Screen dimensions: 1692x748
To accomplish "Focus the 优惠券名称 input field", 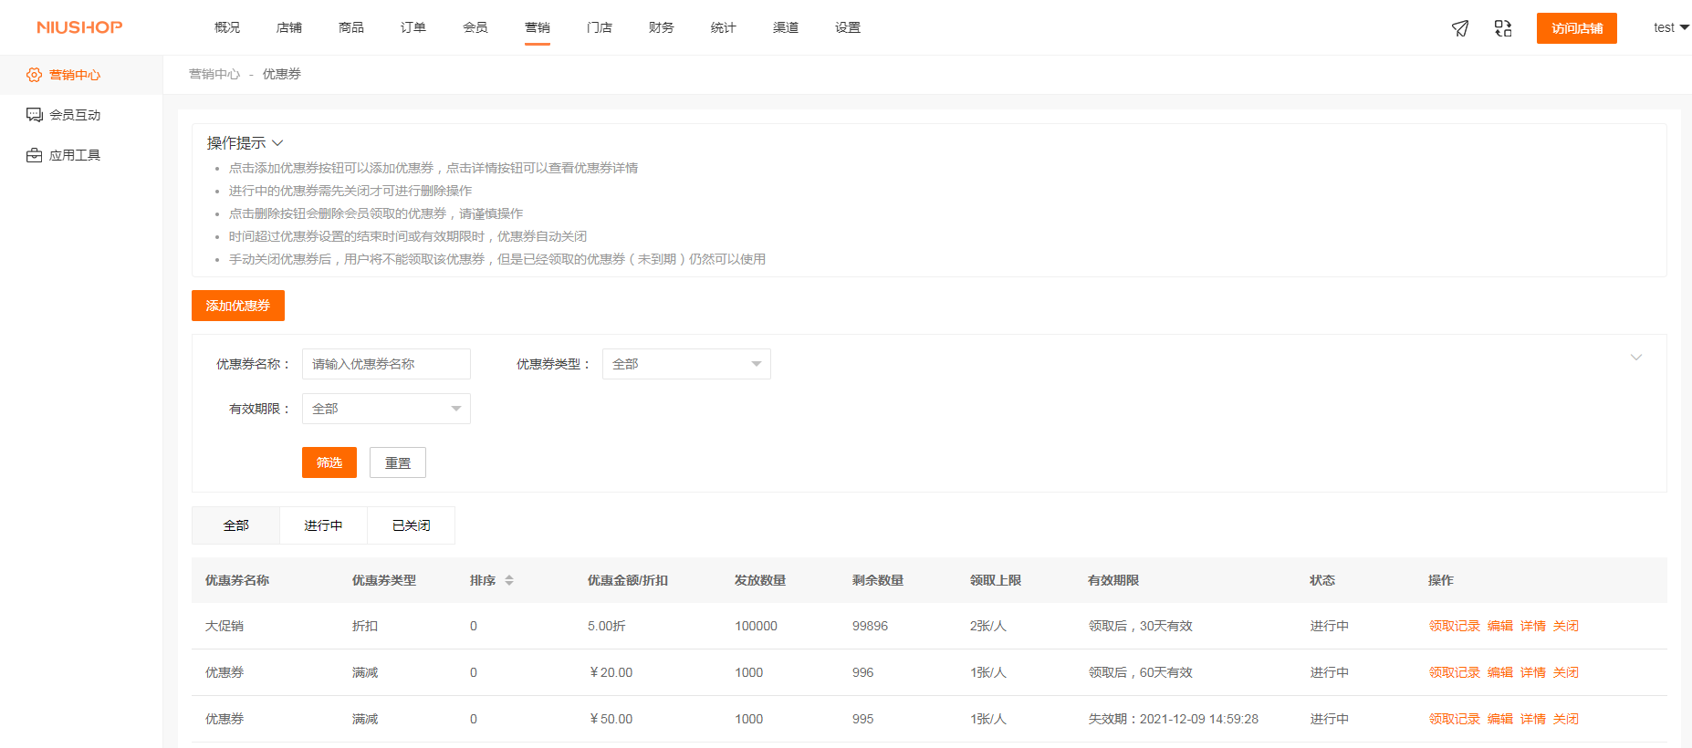I will (x=386, y=364).
